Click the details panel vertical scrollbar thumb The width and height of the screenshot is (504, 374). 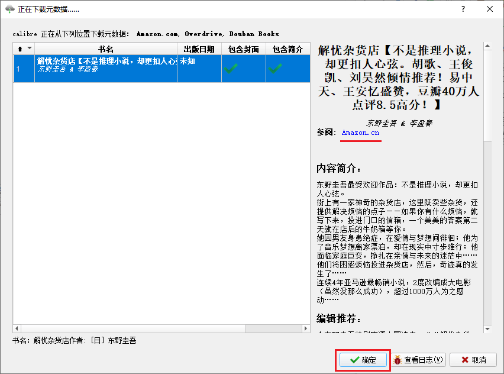487,96
